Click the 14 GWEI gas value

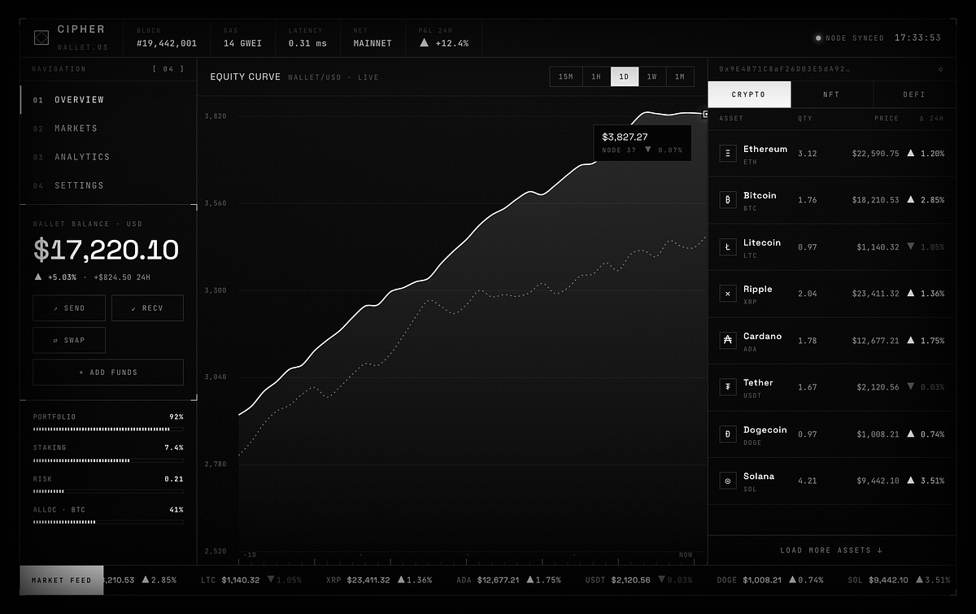coord(242,43)
